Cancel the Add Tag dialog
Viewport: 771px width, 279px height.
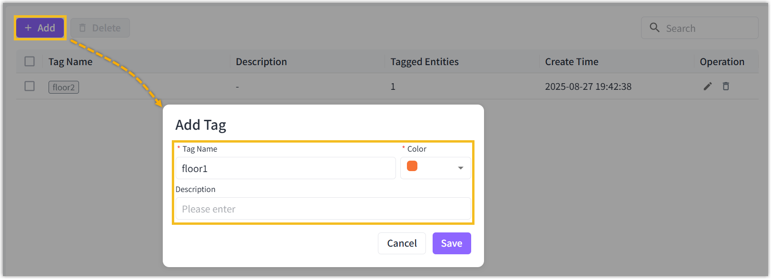coord(402,243)
